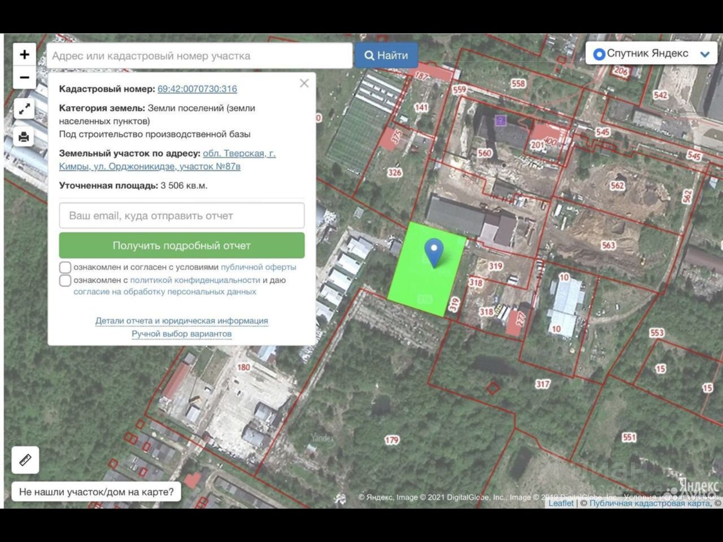The width and height of the screenshot is (723, 542).
Task: Focus the address or cadastral number field
Action: 199,56
